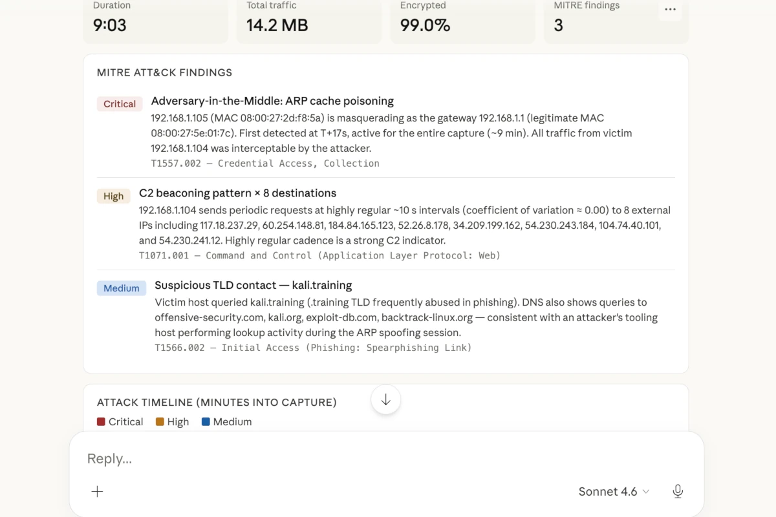
Task: Toggle the Critical filter in timeline legend
Action: point(120,421)
